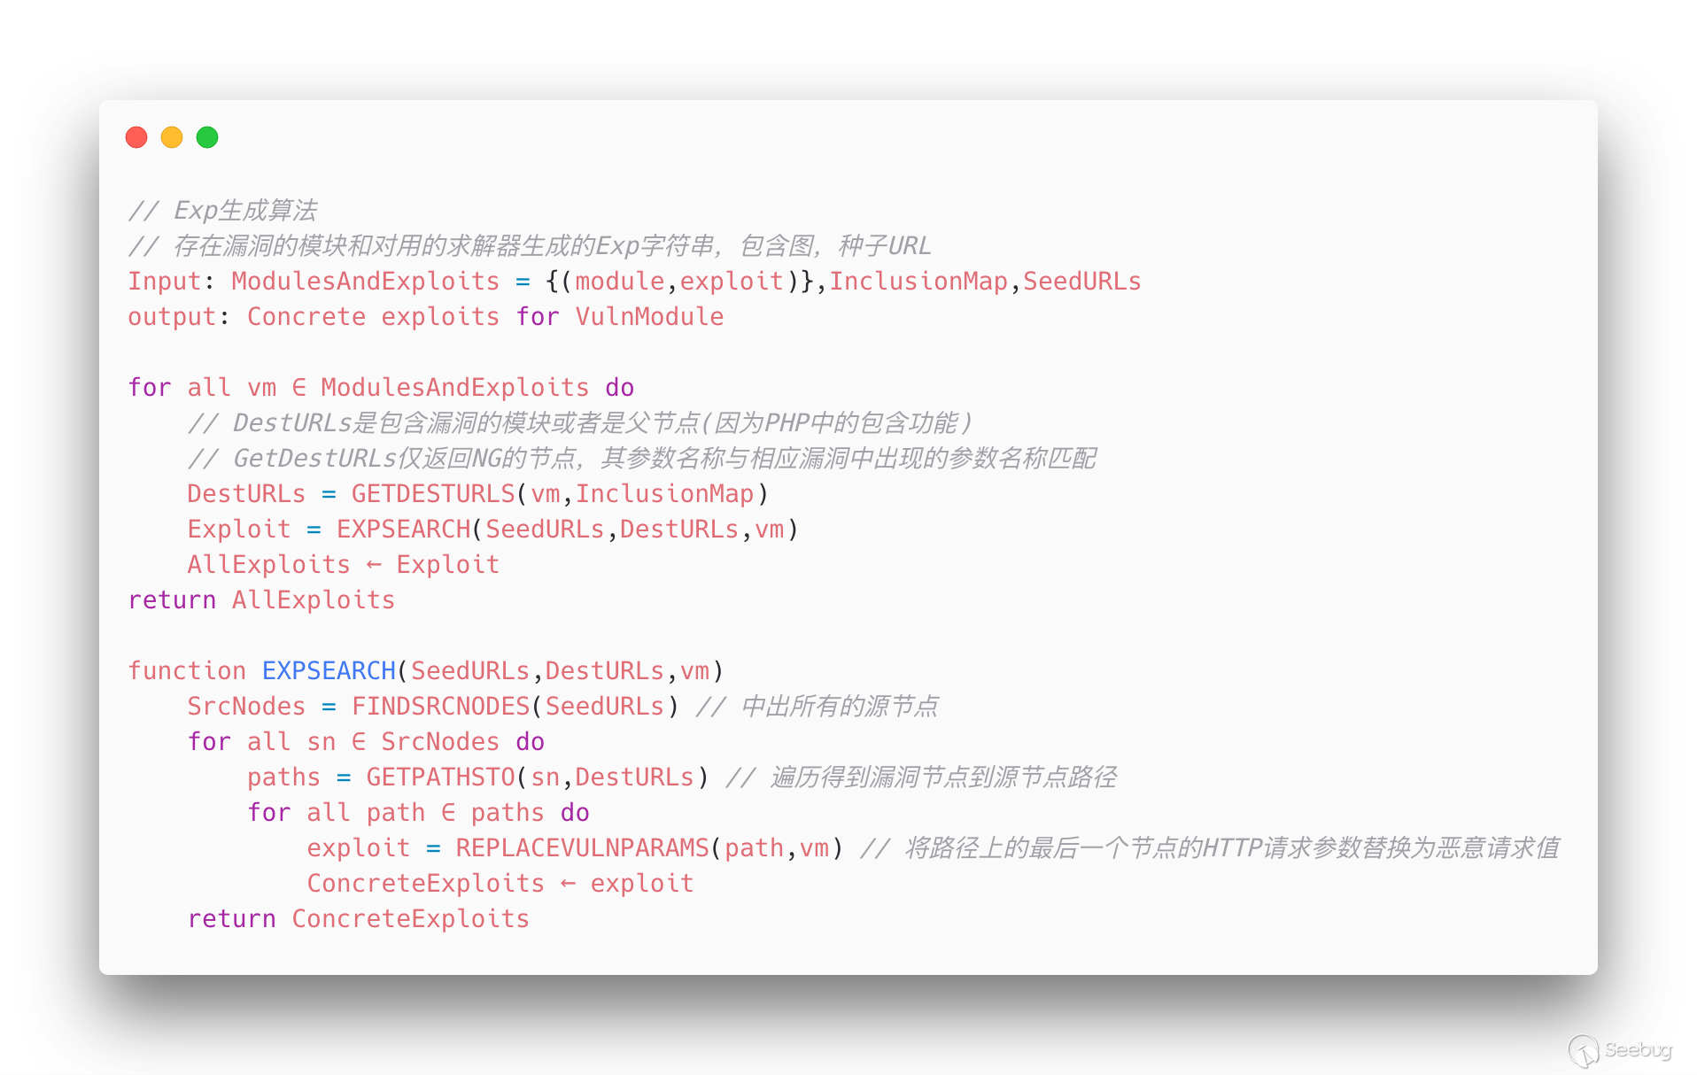
Task: Click the 'GETDESTURLS' function call
Action: tap(433, 493)
